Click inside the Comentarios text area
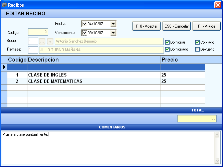This screenshot has width=223, height=167. click(x=108, y=148)
